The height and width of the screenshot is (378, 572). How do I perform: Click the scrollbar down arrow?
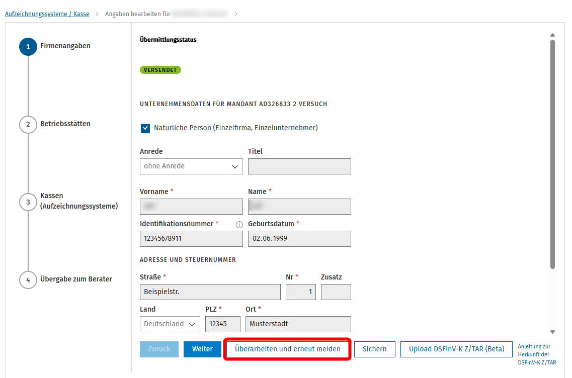[553, 332]
